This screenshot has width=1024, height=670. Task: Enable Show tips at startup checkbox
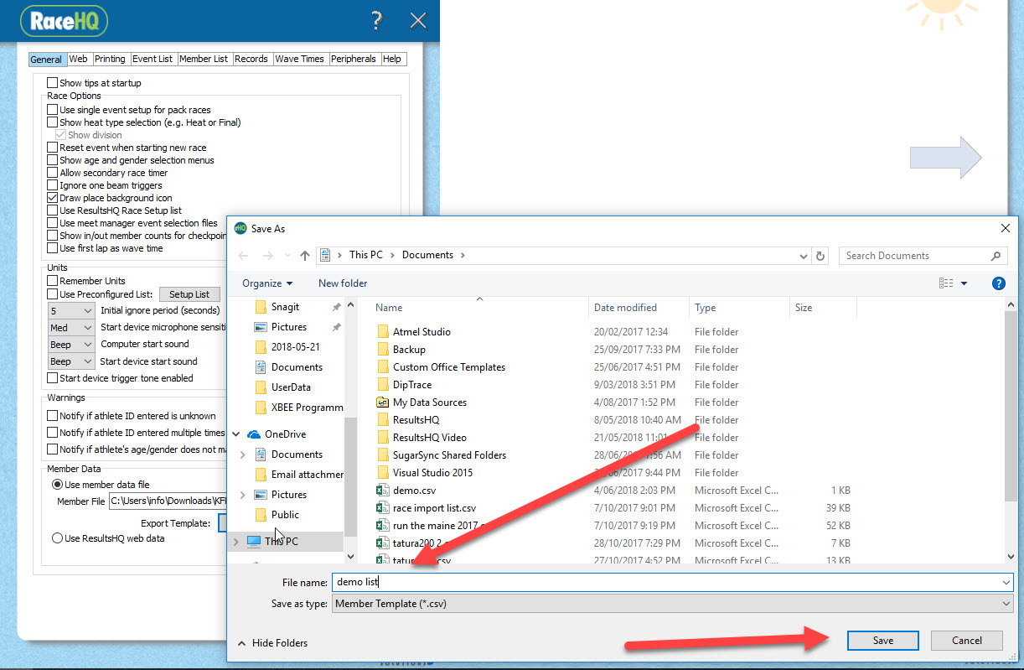53,83
